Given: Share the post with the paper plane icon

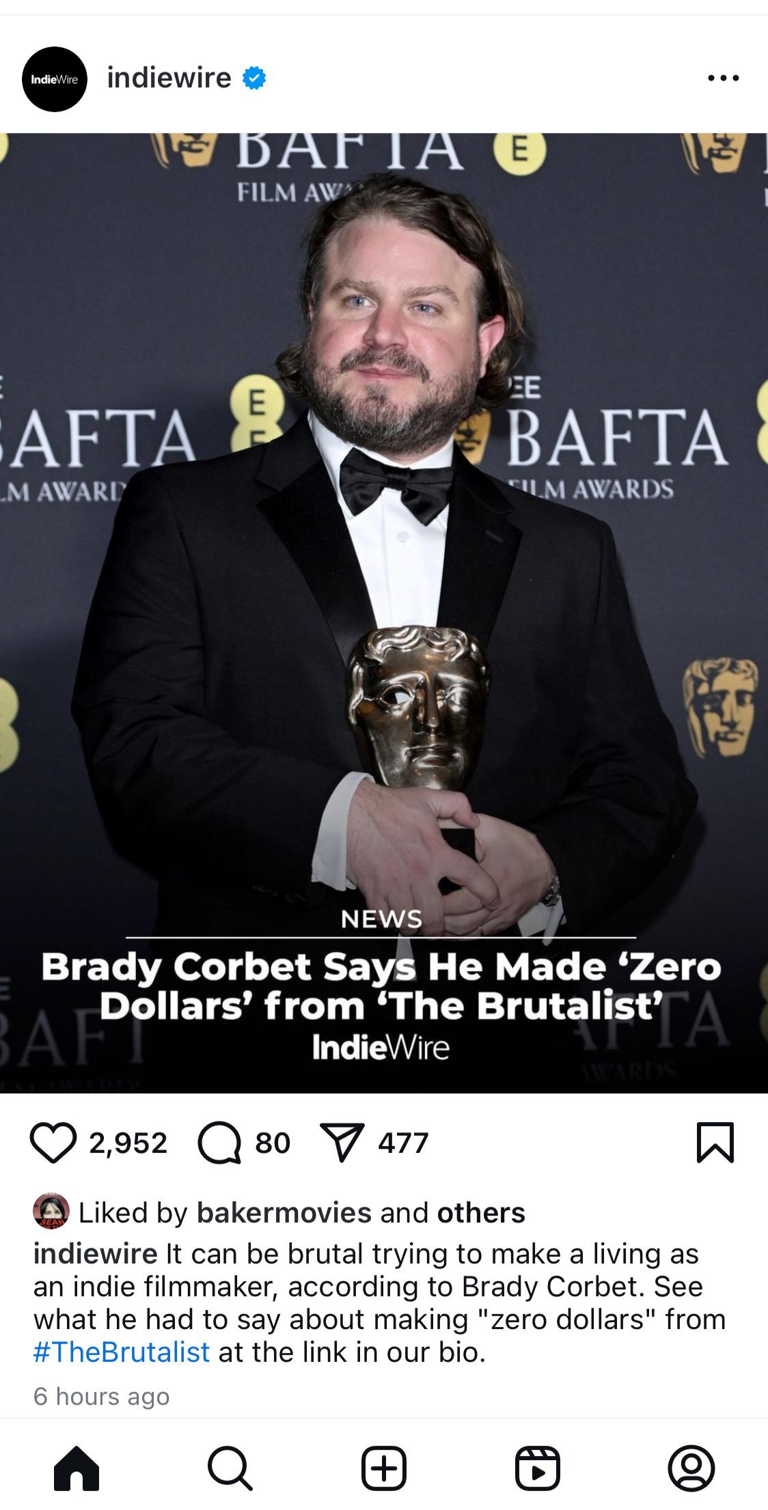Looking at the screenshot, I should point(342,1143).
